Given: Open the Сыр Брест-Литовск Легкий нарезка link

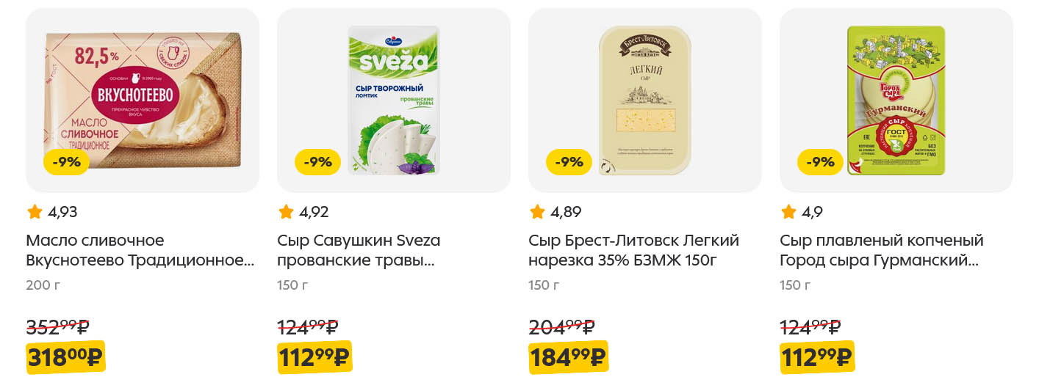Looking at the screenshot, I should click(633, 250).
